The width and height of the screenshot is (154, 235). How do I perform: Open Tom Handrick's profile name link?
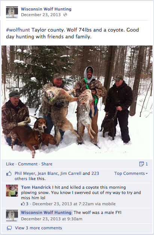pyautogui.click(x=36, y=187)
